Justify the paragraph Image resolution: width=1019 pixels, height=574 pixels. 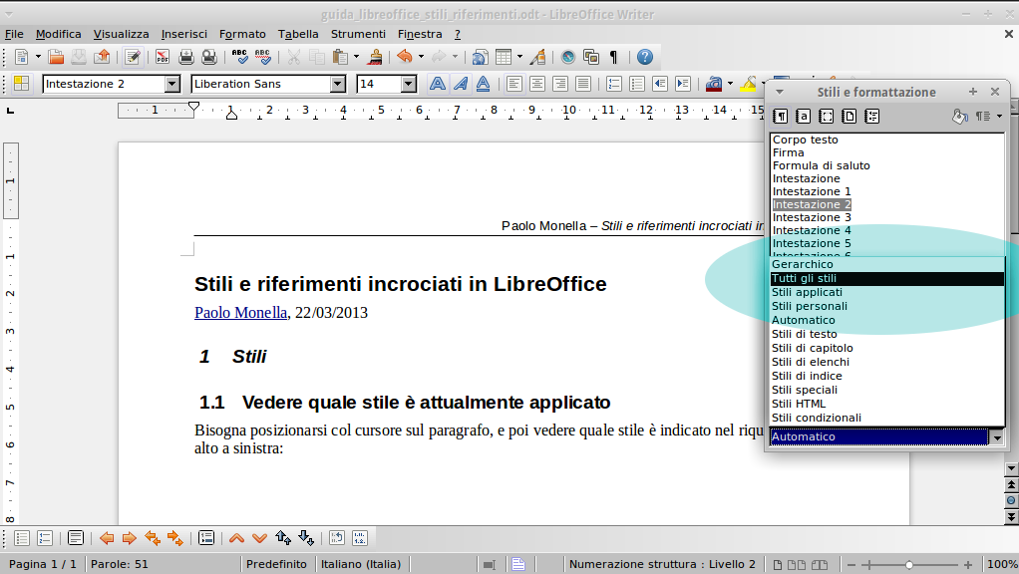583,84
